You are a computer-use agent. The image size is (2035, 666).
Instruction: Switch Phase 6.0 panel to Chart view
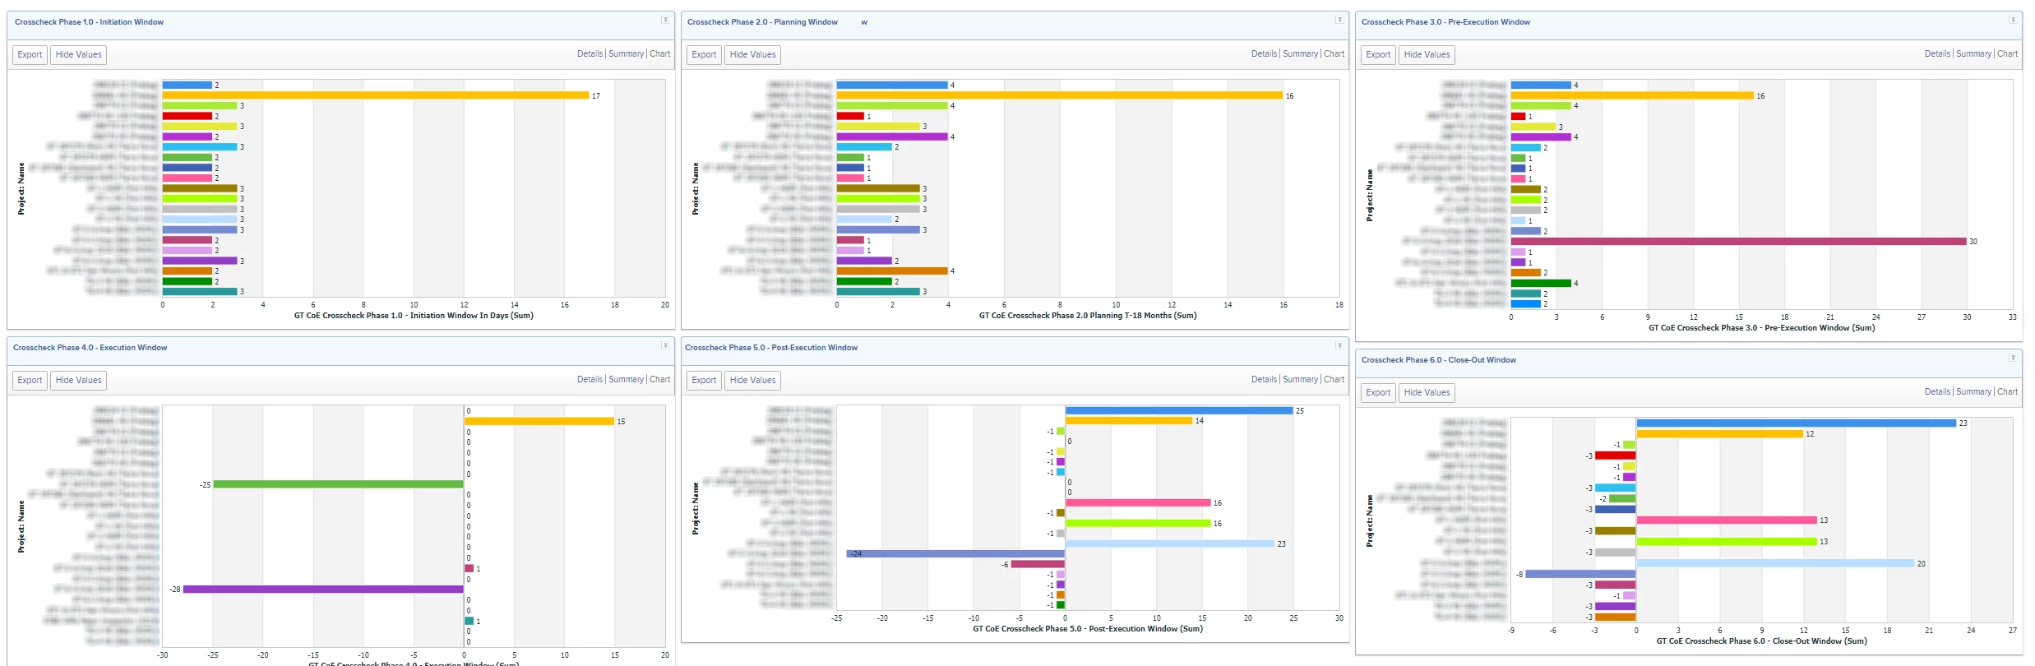click(2008, 392)
